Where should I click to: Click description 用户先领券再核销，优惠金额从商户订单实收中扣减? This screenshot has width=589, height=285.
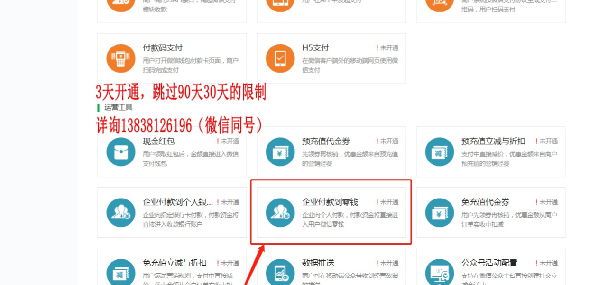[x=509, y=219]
